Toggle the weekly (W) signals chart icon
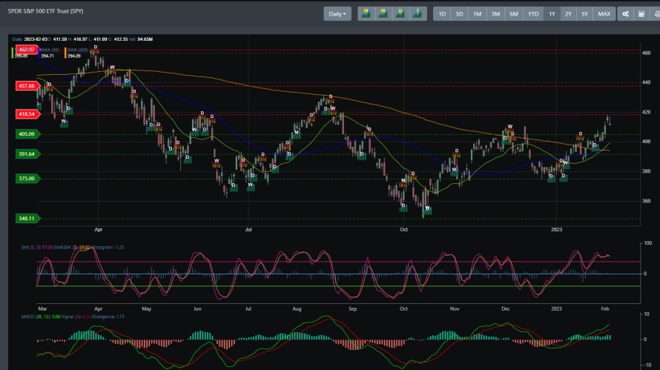660x370 pixels. pos(383,13)
